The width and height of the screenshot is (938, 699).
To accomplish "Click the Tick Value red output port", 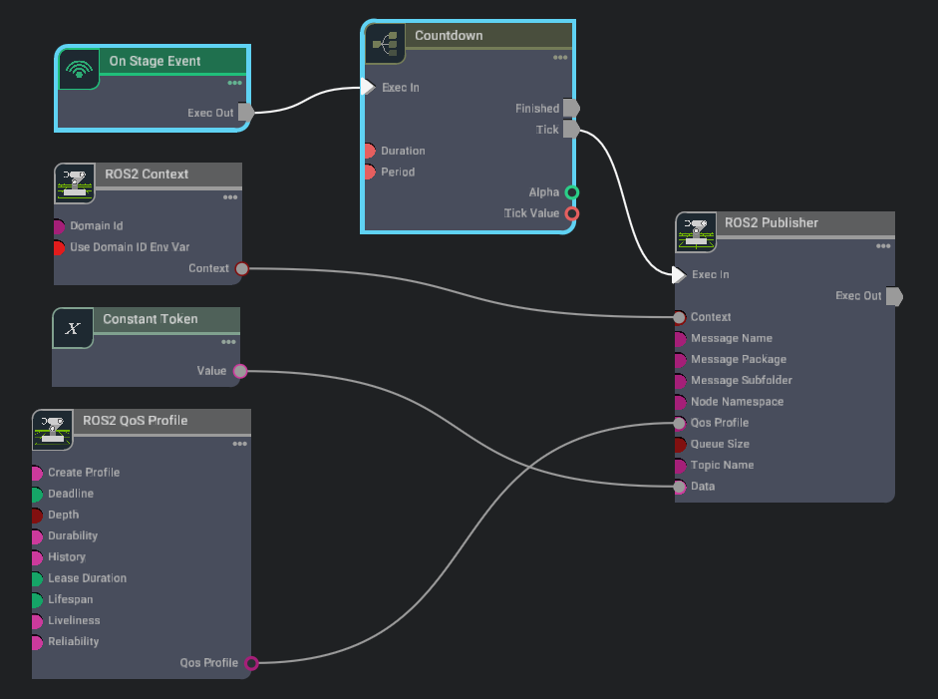I will [571, 213].
